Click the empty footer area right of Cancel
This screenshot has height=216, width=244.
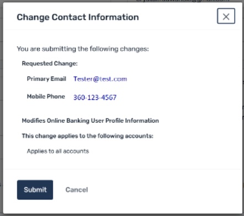pos(164,190)
